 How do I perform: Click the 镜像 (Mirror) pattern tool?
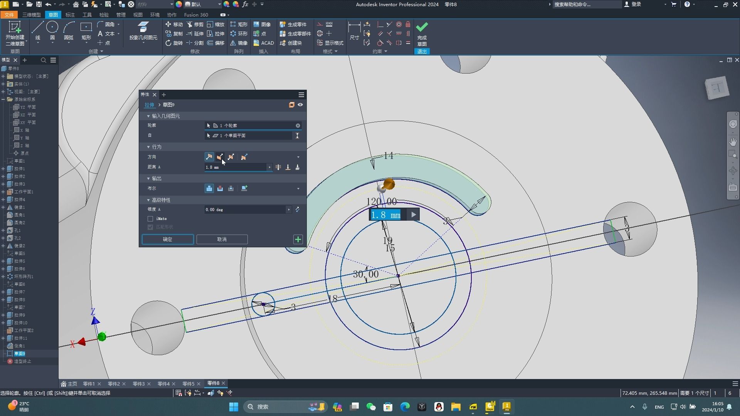(x=239, y=43)
